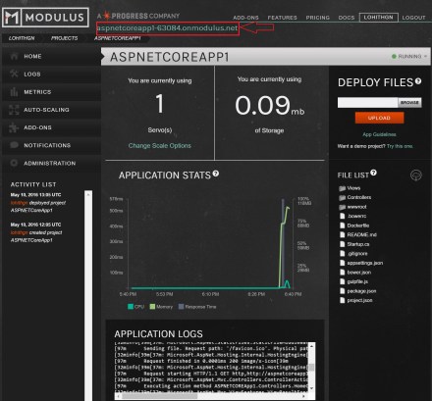Select the .bowerrc file

[352, 216]
